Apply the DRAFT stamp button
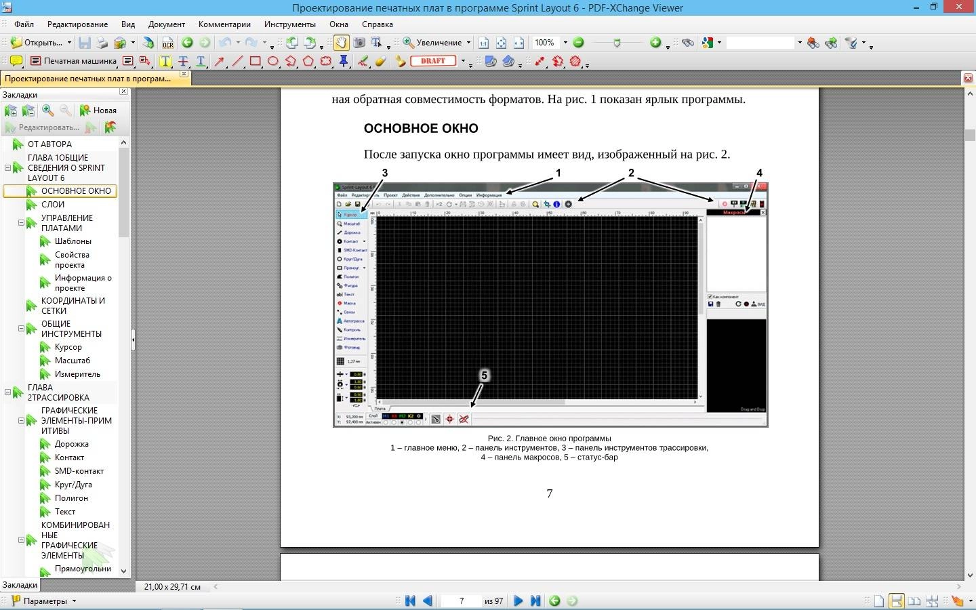 (433, 61)
